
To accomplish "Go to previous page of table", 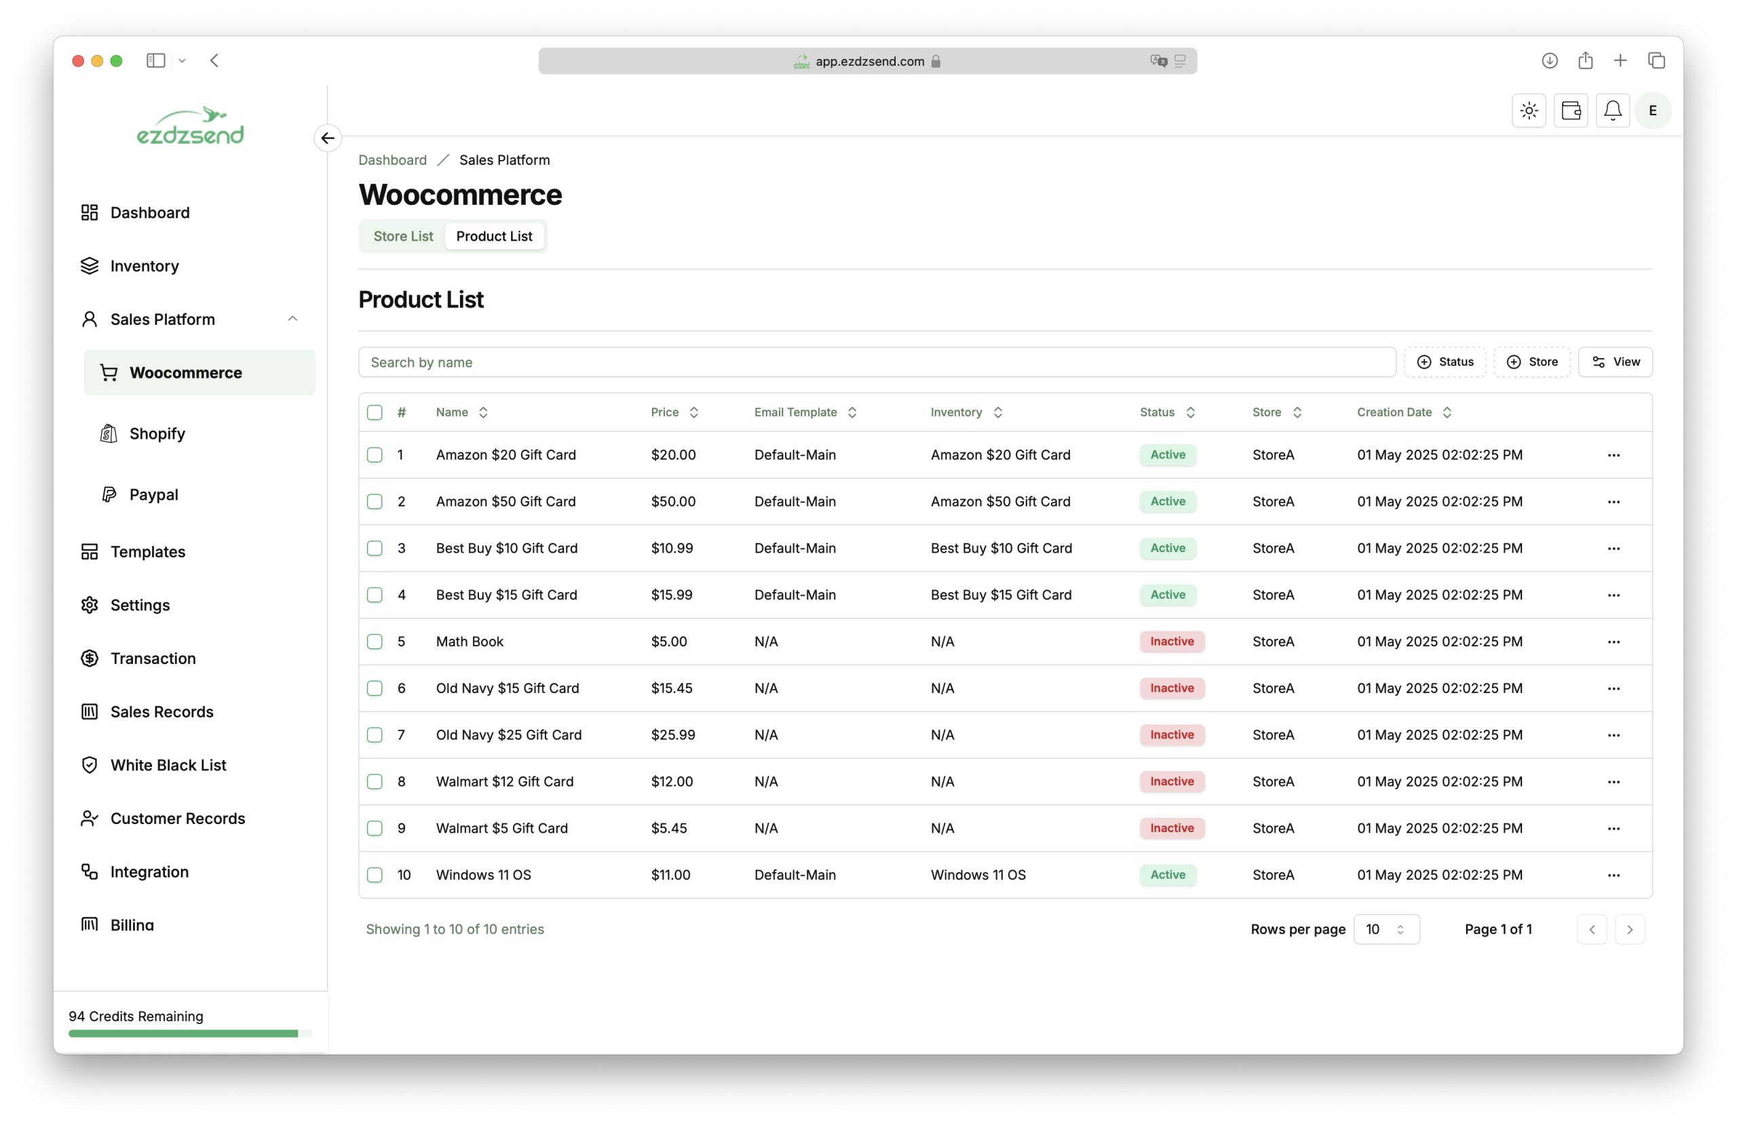I will (x=1592, y=930).
